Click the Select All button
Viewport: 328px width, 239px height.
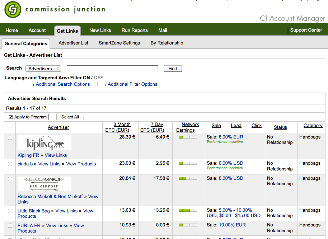tap(70, 117)
